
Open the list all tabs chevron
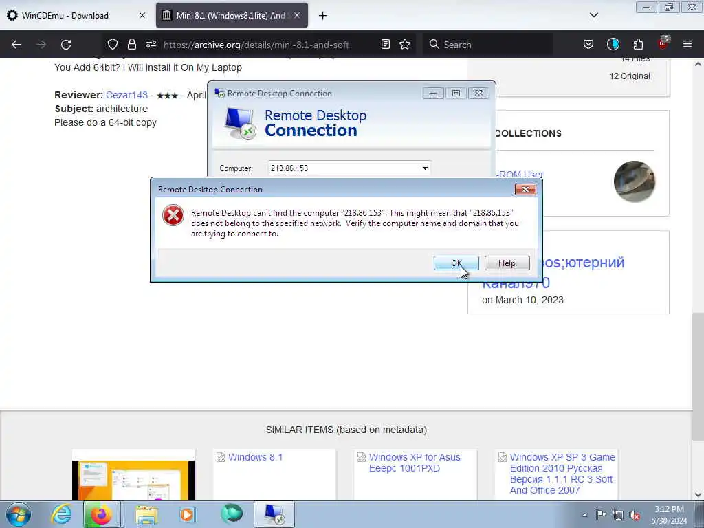point(593,15)
